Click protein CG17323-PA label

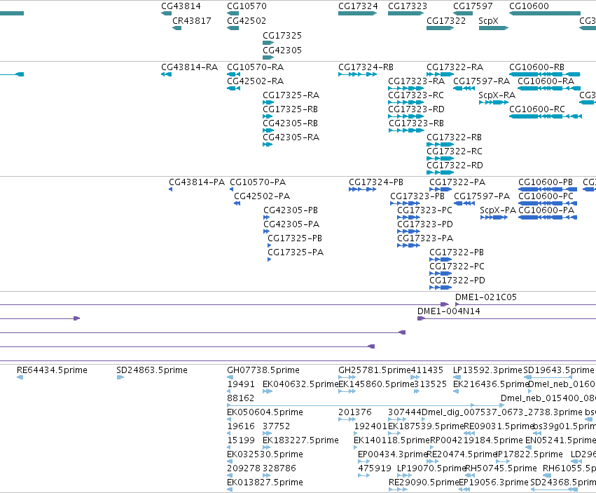tap(425, 238)
